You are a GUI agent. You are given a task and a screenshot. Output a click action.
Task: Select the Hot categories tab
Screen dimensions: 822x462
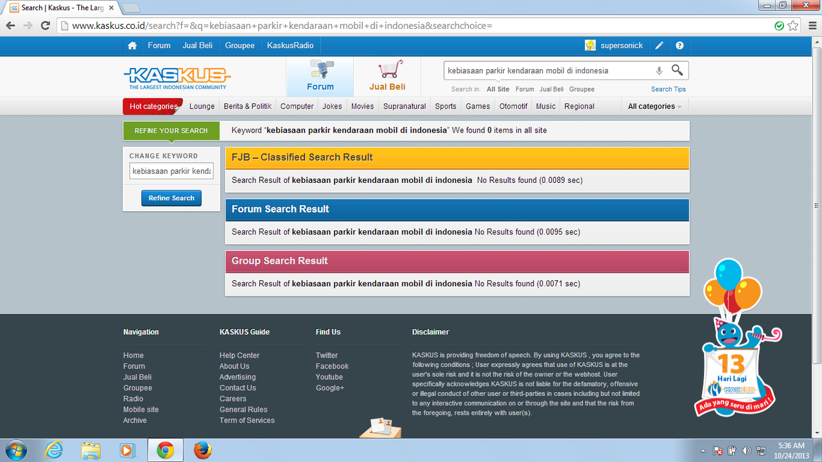[x=153, y=107]
